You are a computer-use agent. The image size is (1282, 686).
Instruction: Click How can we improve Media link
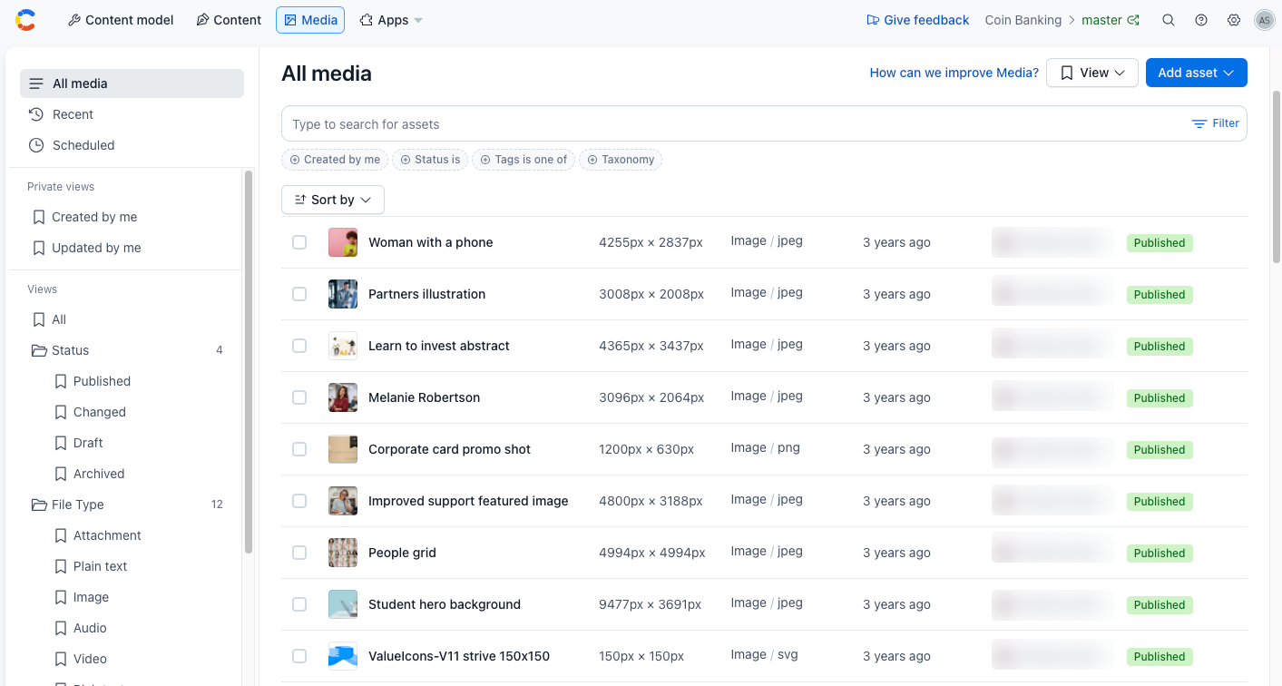954,73
